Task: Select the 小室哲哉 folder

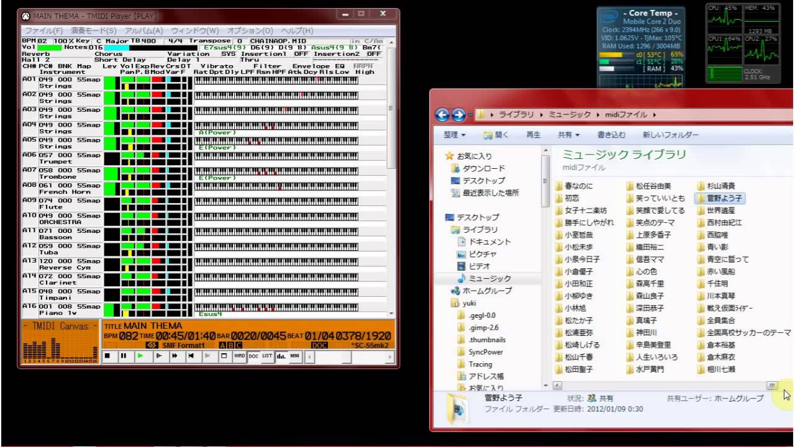Action: pyautogui.click(x=574, y=235)
